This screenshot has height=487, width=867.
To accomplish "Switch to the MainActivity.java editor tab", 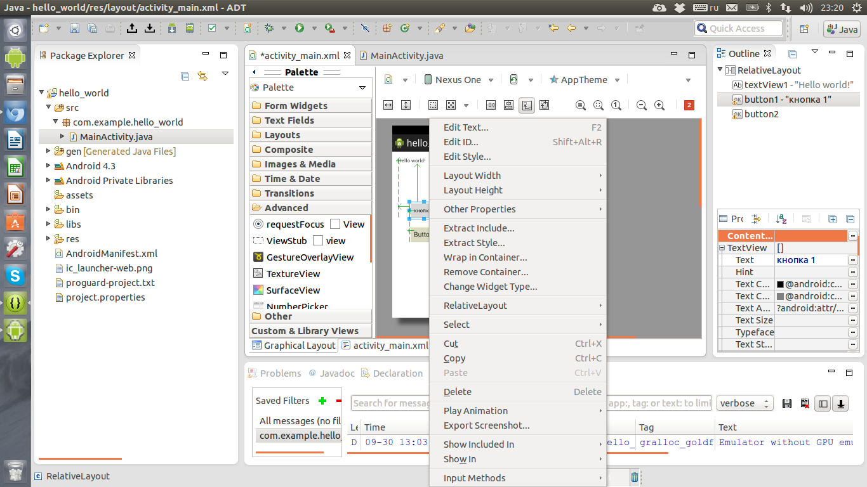I will (x=401, y=55).
